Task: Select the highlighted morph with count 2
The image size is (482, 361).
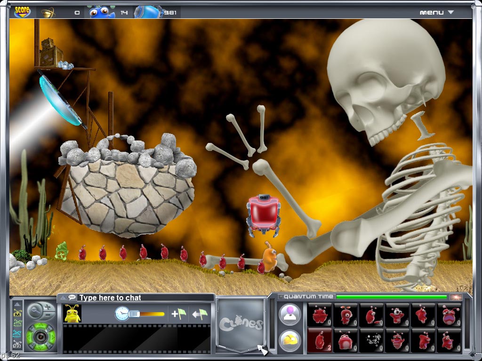Action: point(319,341)
